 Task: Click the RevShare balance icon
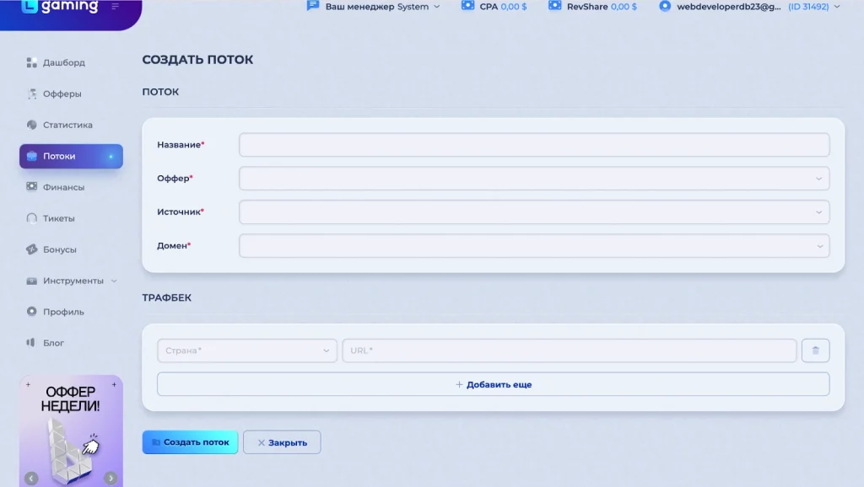[x=555, y=6]
